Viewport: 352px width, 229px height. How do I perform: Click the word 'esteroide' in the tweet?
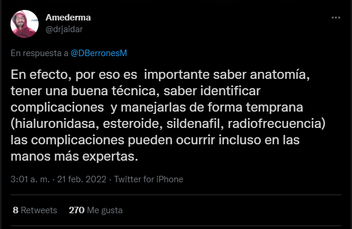coord(132,124)
